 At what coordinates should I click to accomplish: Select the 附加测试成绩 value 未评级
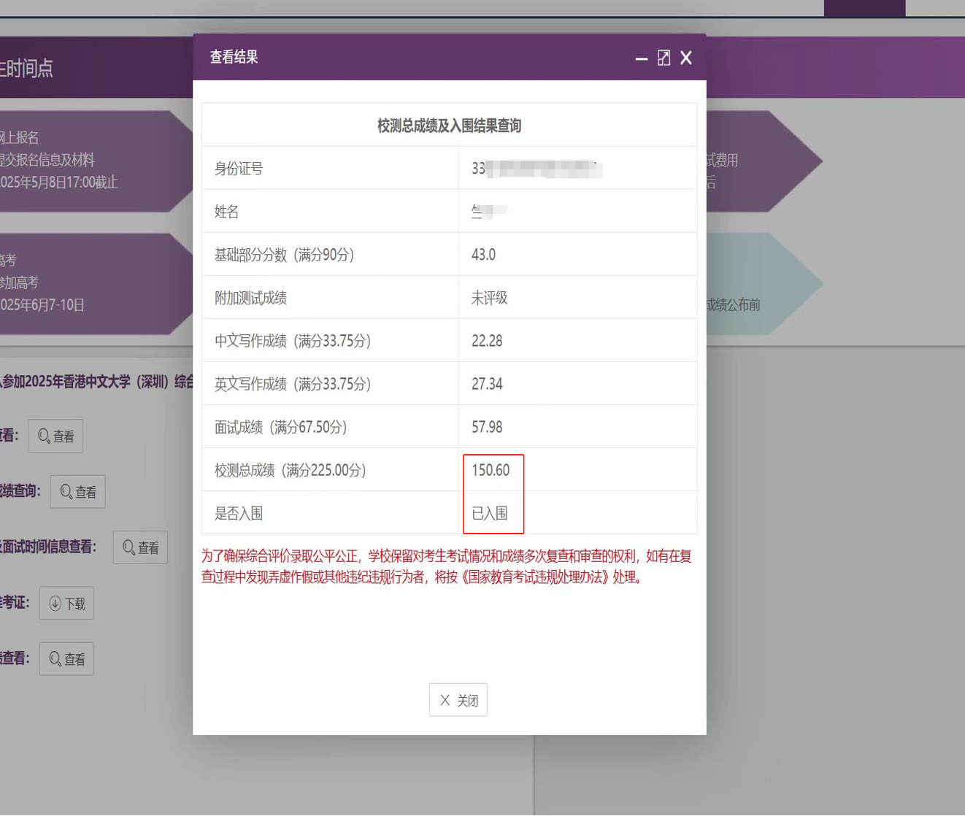tap(490, 298)
